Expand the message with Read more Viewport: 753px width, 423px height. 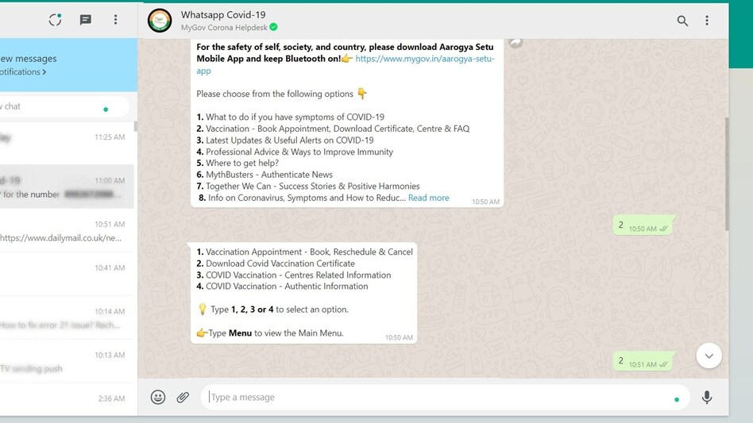(x=428, y=198)
